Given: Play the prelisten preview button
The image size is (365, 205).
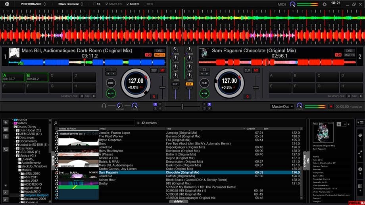Looking at the screenshot, I should (339, 124).
